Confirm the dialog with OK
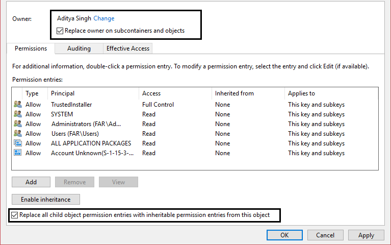This screenshot has height=245, width=391. pos(284,235)
